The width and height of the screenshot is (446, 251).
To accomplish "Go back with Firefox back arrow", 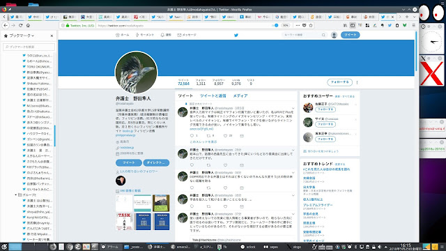I will pyautogui.click(x=6, y=25).
